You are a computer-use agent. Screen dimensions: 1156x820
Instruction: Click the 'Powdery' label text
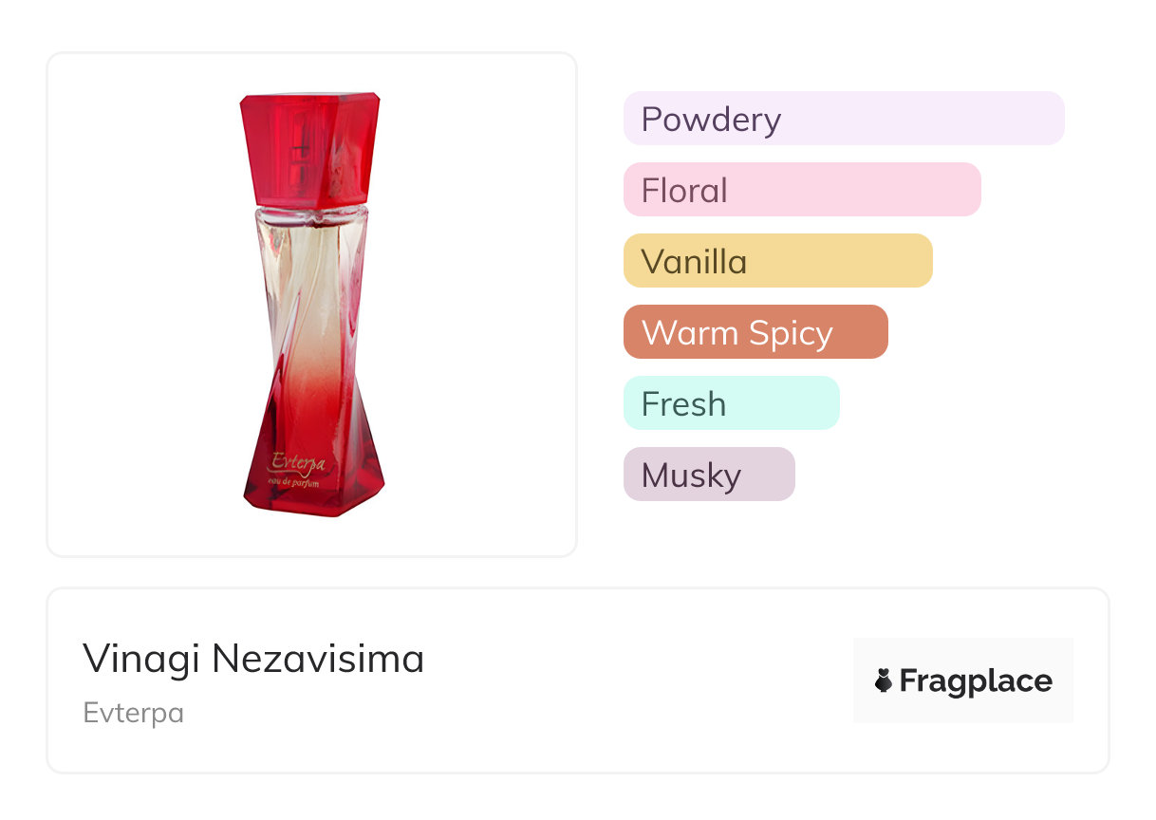point(711,120)
